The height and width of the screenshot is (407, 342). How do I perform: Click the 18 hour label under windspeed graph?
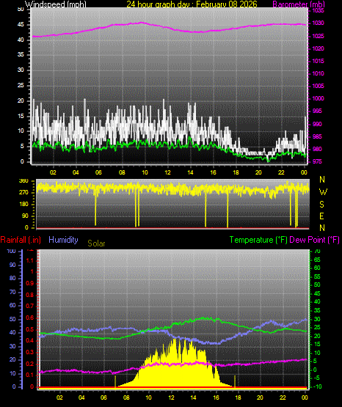coord(236,172)
